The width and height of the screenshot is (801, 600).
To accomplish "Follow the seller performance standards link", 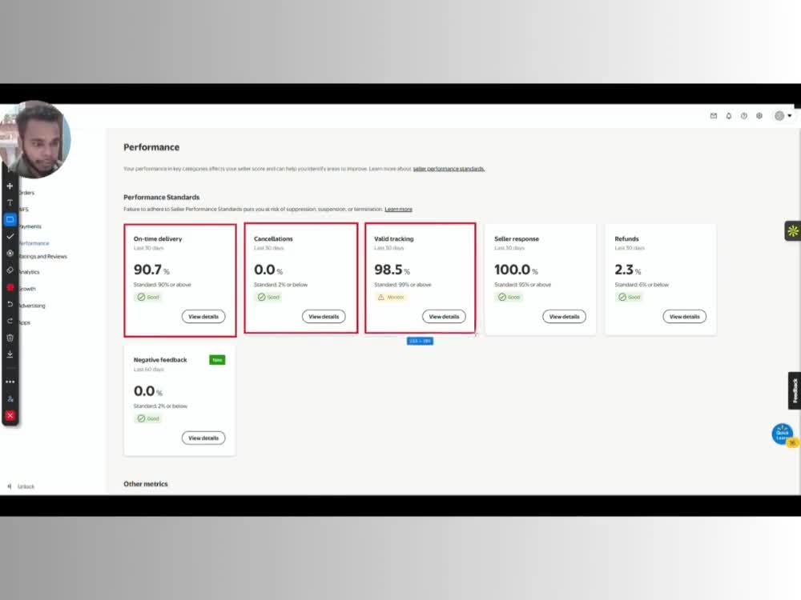I will pos(449,169).
